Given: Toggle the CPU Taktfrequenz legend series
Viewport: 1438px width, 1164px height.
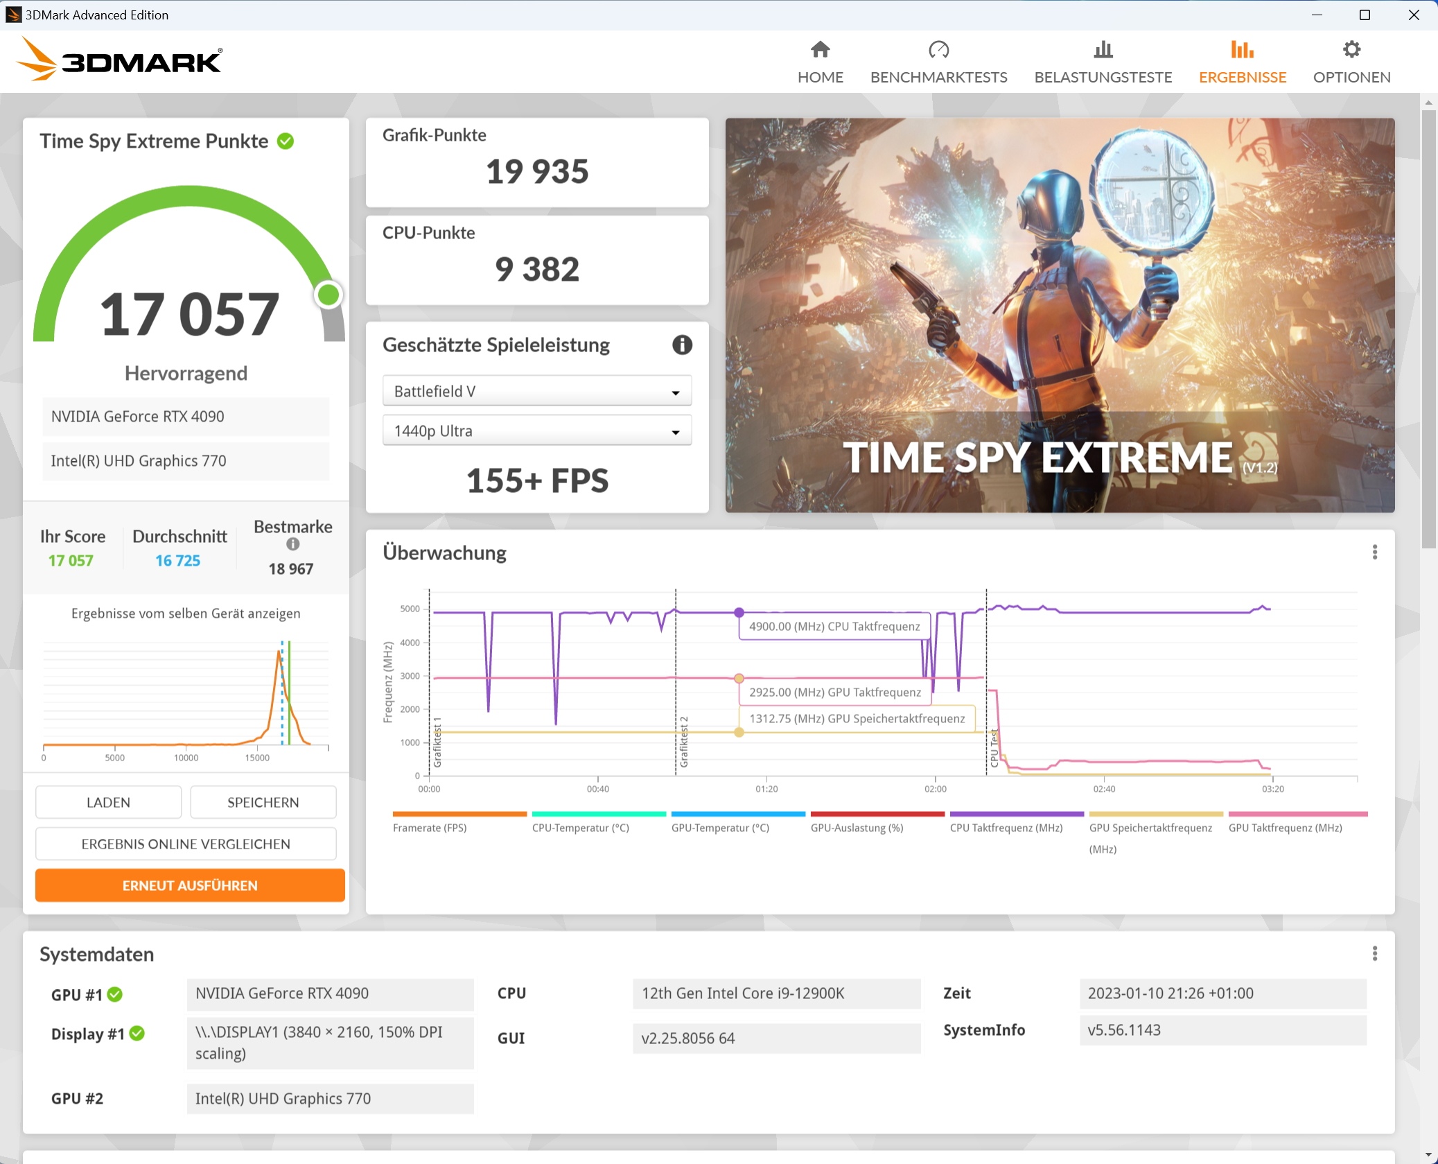Looking at the screenshot, I should point(1006,828).
